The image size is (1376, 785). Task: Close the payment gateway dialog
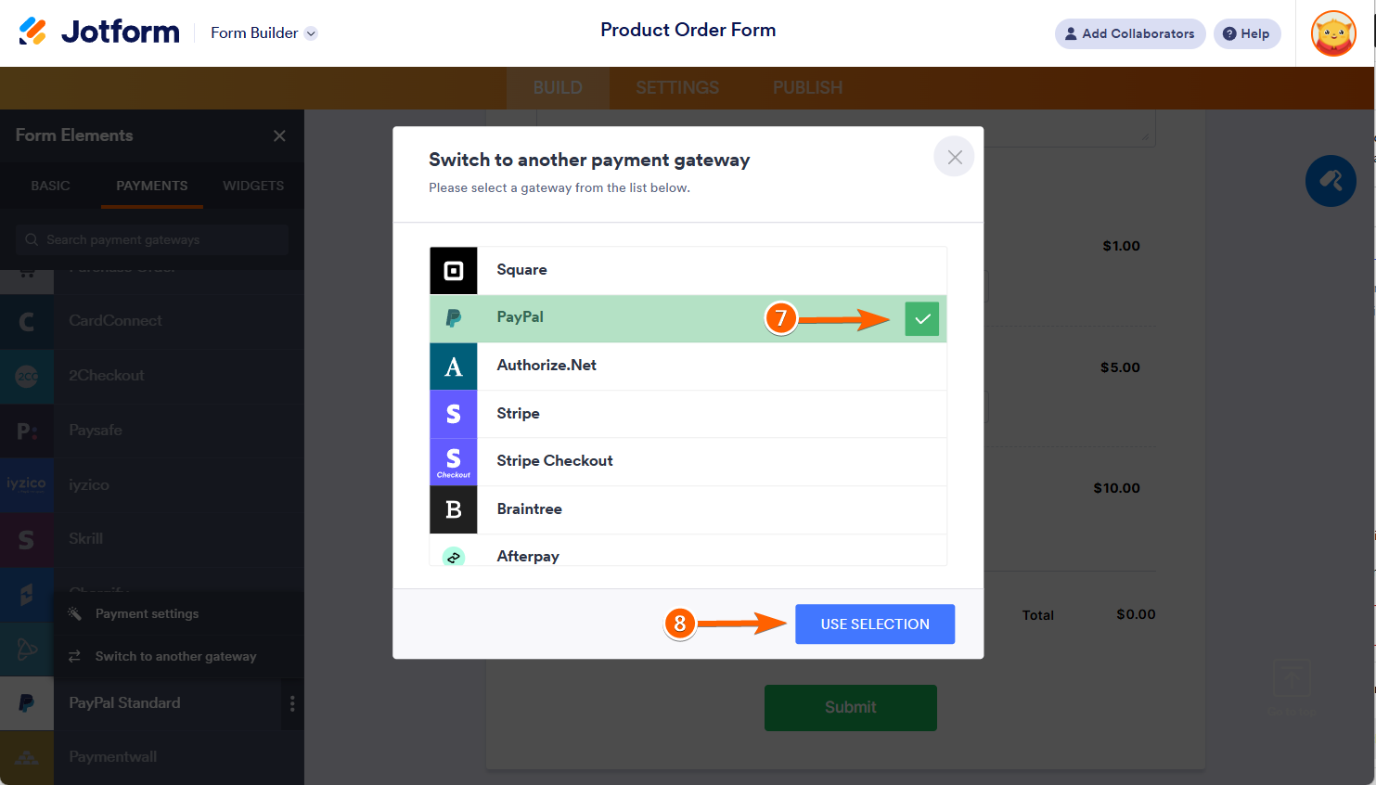954,158
